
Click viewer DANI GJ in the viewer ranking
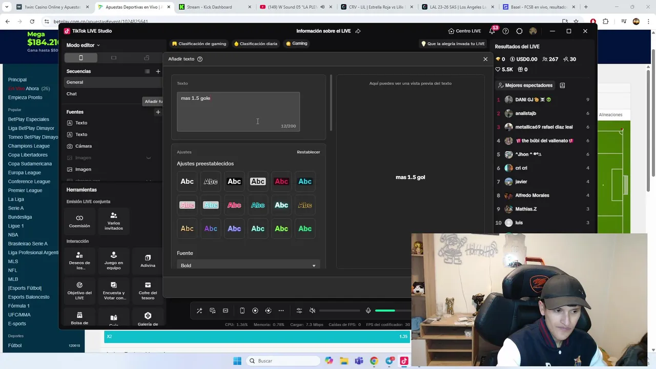543,99
